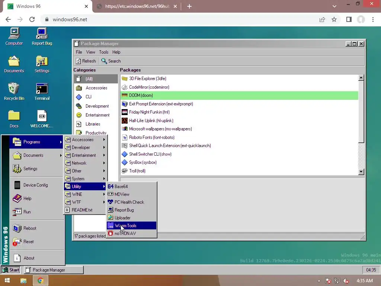Open the File menu in Package Manager
Screen dimensions: 381x286
tap(79, 52)
